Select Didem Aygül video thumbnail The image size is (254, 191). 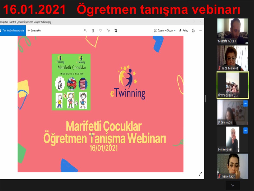(233, 112)
